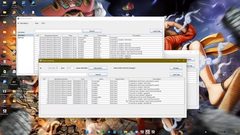Select Dinh Nam in the List client panel
The height and width of the screenshot is (135, 240).
25,35
